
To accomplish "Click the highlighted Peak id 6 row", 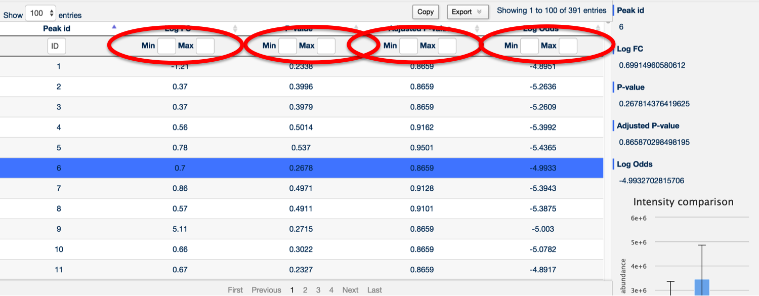I will click(302, 168).
